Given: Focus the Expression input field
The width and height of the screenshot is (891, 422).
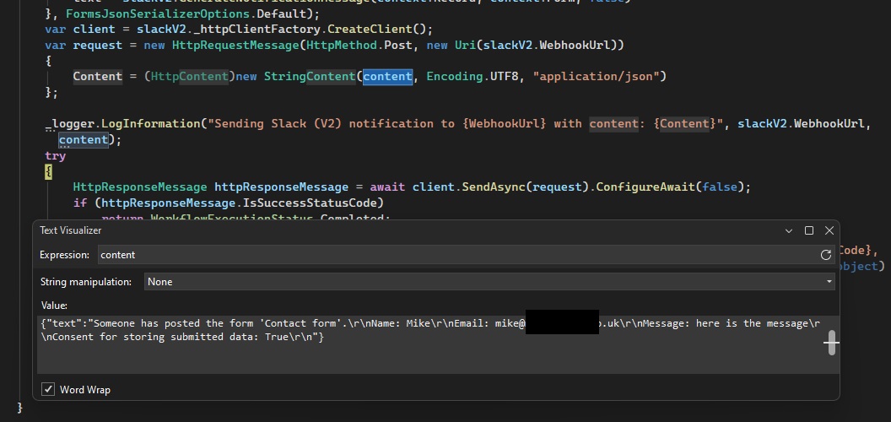Looking at the screenshot, I should (456, 255).
